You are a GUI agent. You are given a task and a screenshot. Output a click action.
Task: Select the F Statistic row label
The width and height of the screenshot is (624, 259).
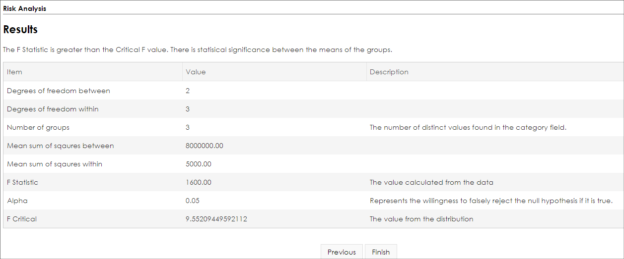click(22, 182)
